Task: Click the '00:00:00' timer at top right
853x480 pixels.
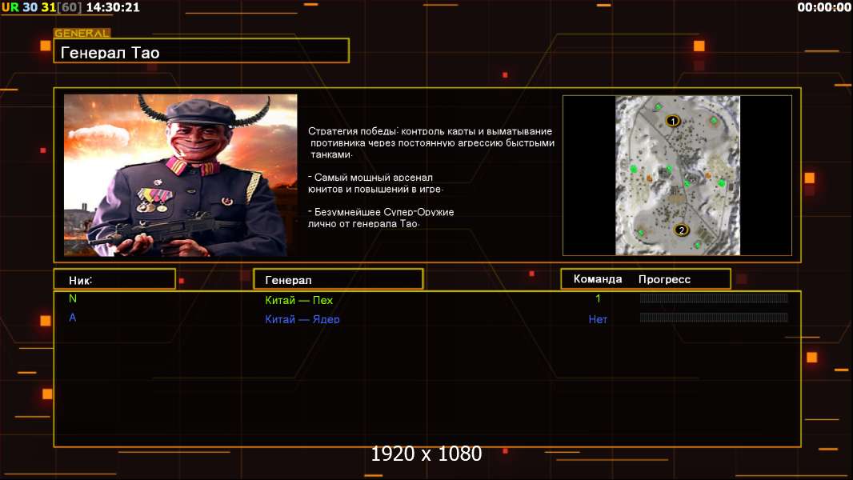Action: tap(824, 7)
